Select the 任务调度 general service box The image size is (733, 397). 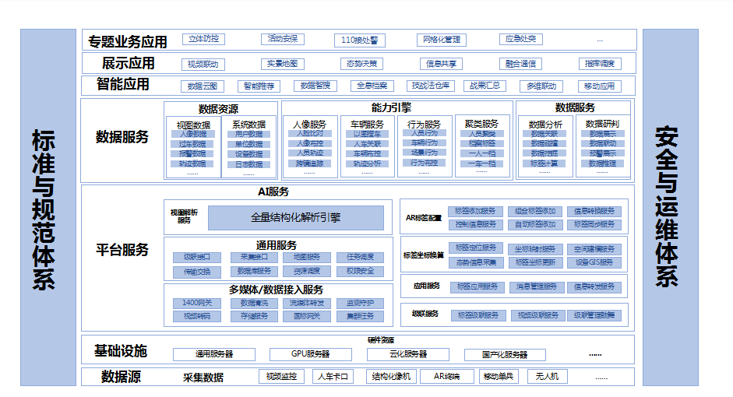pos(360,258)
